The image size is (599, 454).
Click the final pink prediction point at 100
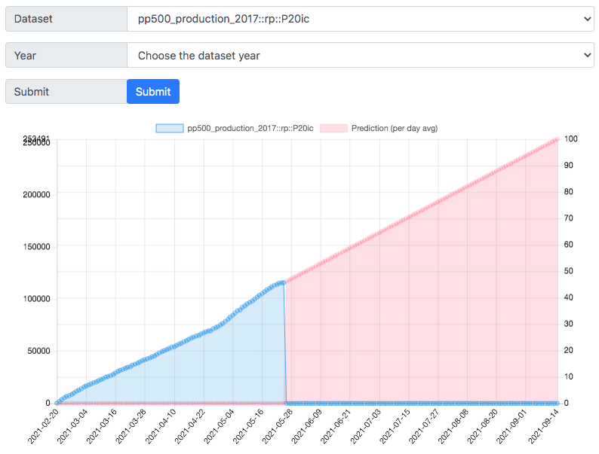(x=558, y=139)
